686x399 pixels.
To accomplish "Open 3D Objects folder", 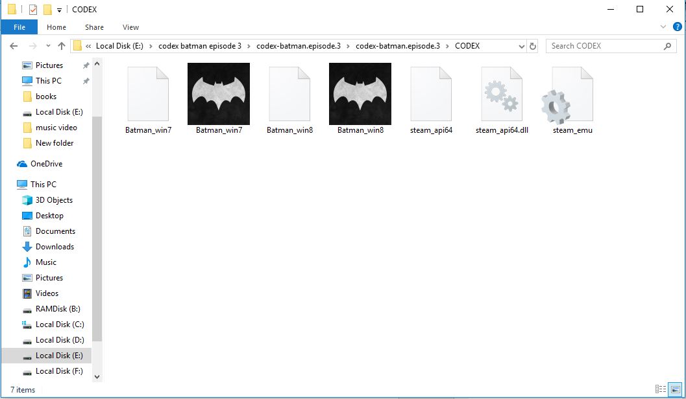I will point(54,200).
